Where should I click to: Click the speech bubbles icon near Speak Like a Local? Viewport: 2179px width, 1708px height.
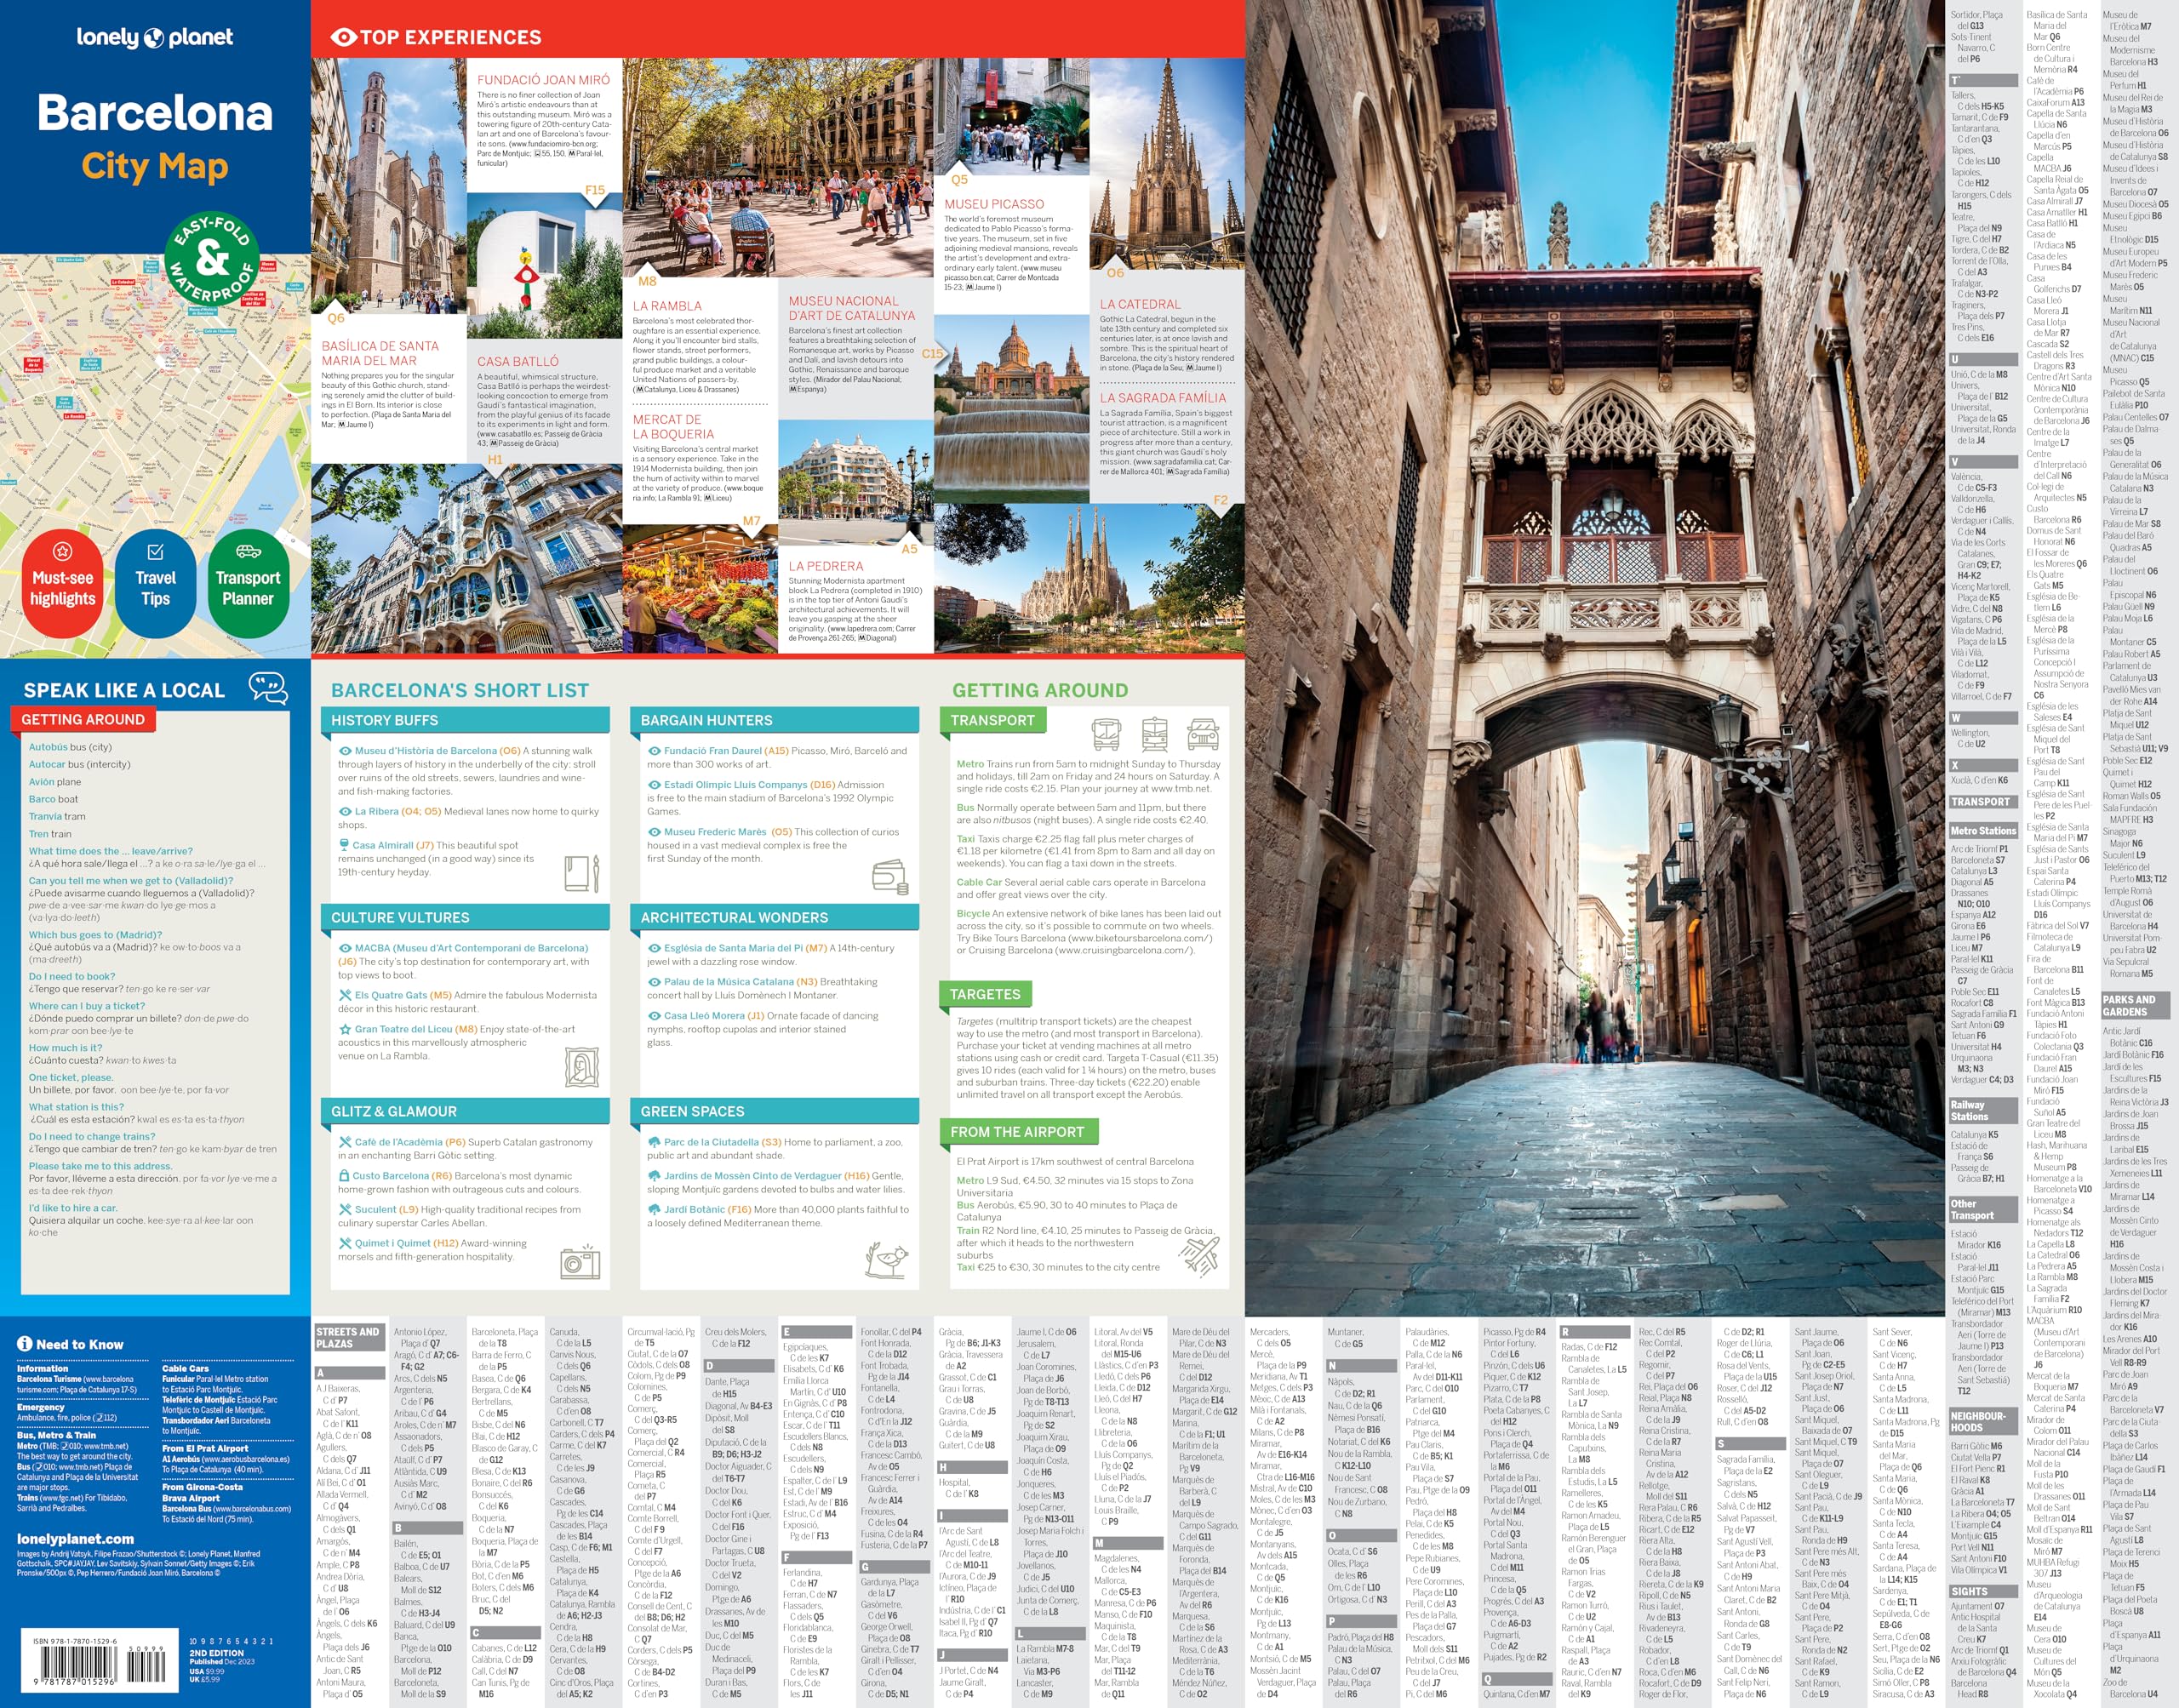click(x=268, y=688)
